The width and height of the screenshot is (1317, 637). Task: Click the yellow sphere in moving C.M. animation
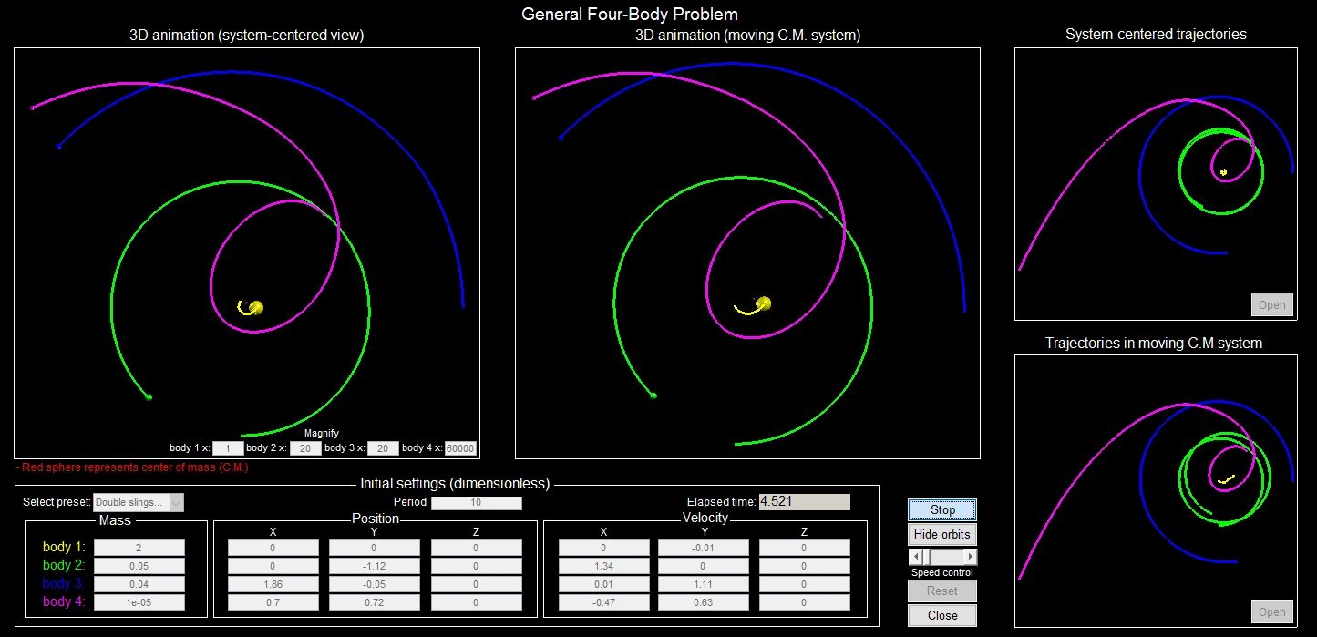click(764, 303)
